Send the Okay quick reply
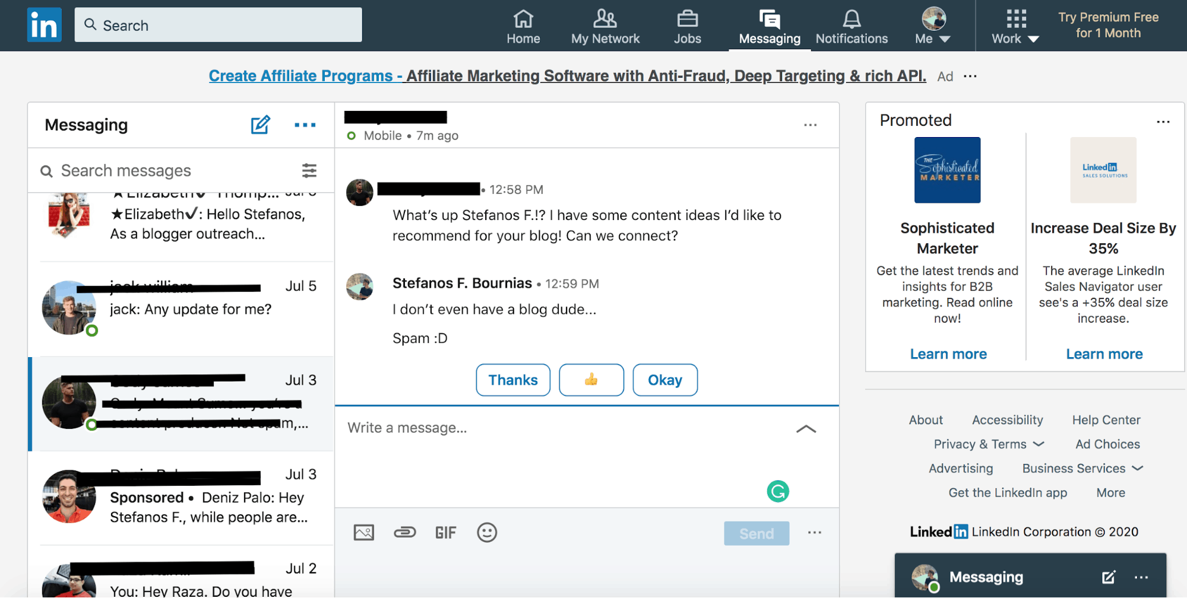The image size is (1187, 598). pos(665,380)
